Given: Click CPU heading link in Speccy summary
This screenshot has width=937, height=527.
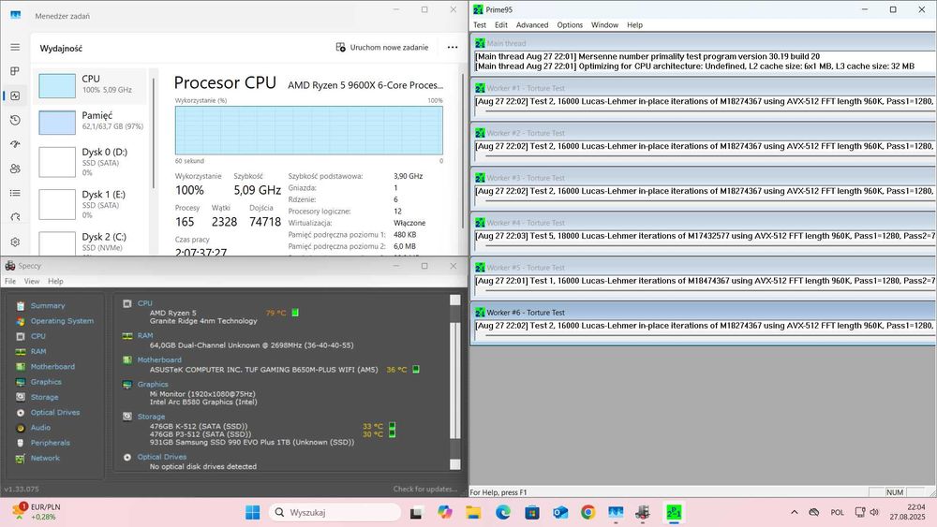Looking at the screenshot, I should 144,303.
